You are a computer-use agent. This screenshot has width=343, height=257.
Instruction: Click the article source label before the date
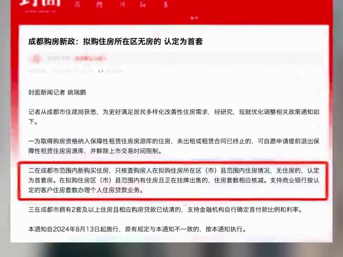(x=38, y=71)
